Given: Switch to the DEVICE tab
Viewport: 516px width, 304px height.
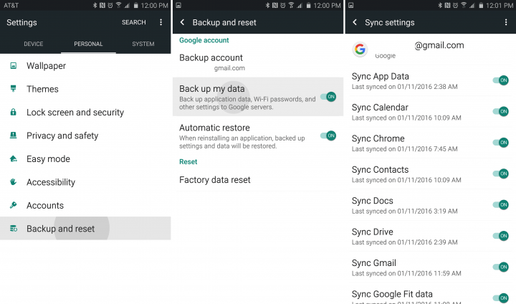Looking at the screenshot, I should pyautogui.click(x=33, y=44).
